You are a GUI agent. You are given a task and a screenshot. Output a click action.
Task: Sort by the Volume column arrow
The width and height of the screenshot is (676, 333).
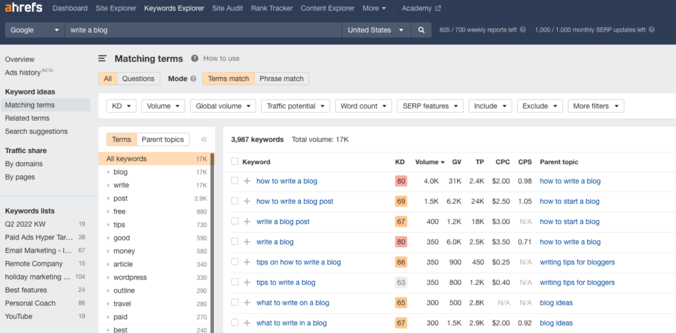(x=442, y=162)
